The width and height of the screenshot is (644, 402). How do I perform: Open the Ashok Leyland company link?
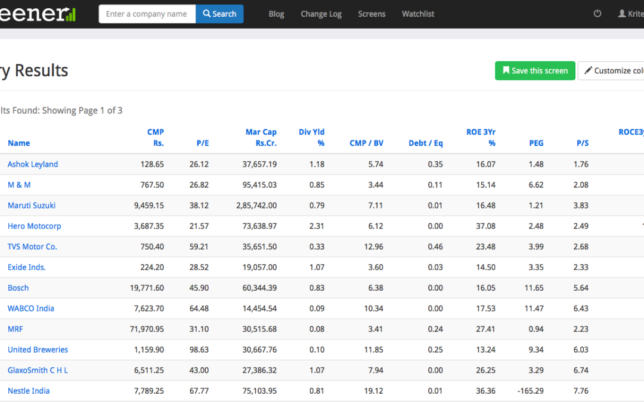[33, 164]
